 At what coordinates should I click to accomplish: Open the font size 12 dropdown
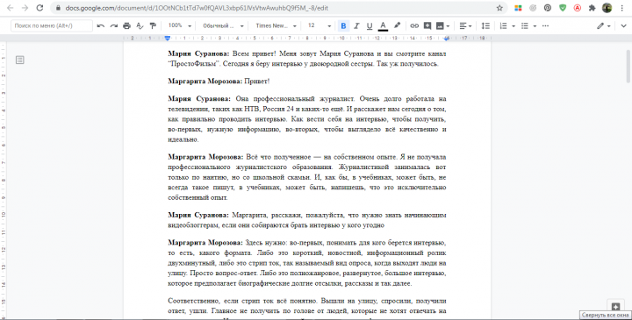tap(319, 25)
